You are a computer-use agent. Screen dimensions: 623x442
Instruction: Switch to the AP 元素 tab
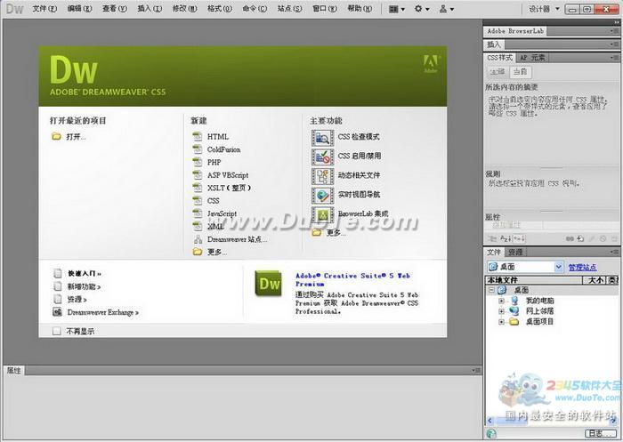click(532, 58)
